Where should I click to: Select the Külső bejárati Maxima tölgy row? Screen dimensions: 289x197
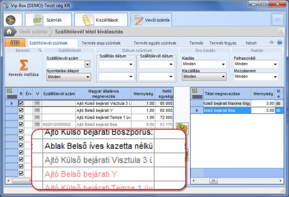[237, 103]
